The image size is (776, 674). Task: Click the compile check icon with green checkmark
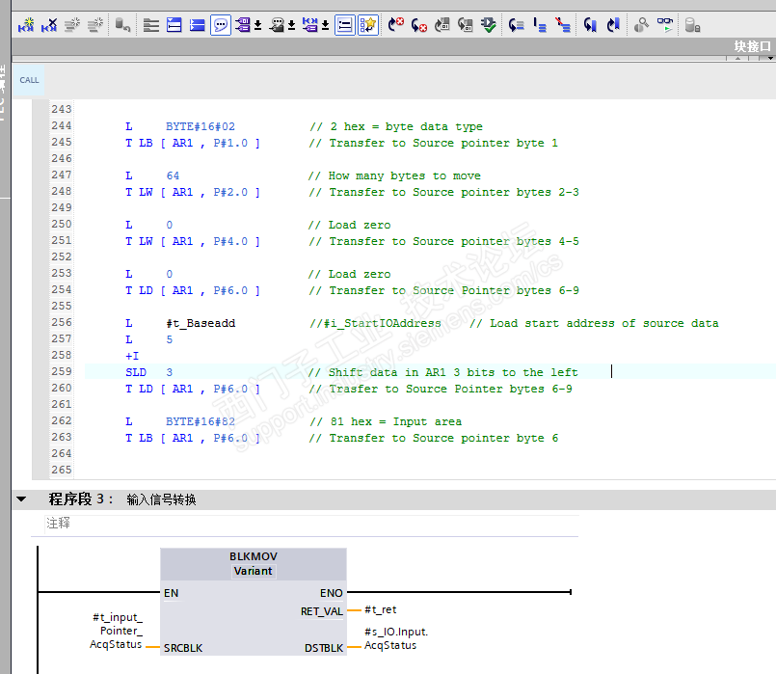pos(489,25)
